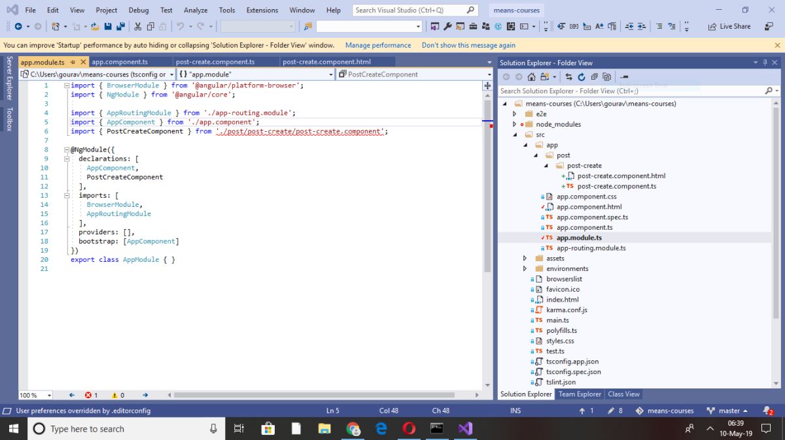
Task: Click the feedback icon beside Live Share
Action: pyautogui.click(x=769, y=26)
